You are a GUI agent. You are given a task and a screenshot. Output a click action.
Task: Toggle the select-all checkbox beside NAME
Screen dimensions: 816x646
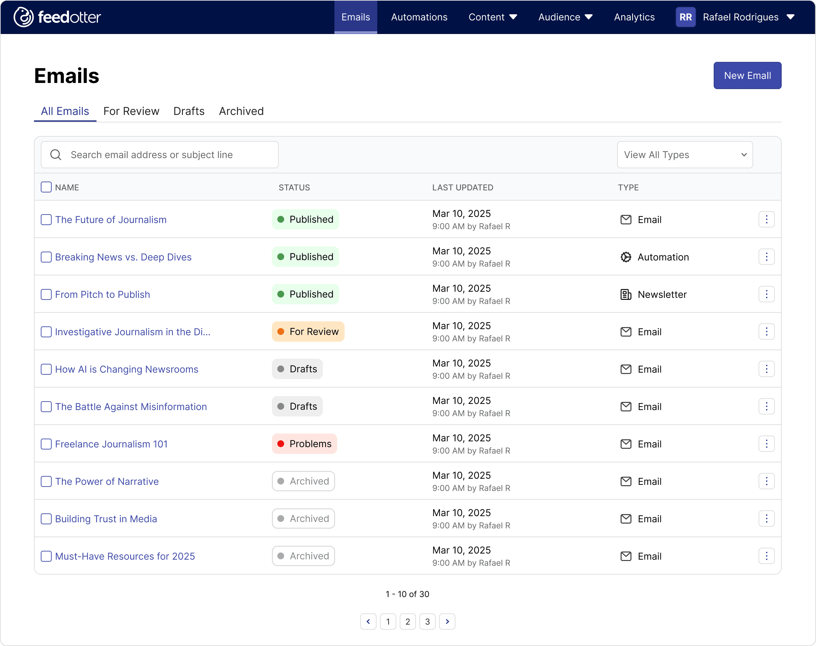pyautogui.click(x=46, y=187)
